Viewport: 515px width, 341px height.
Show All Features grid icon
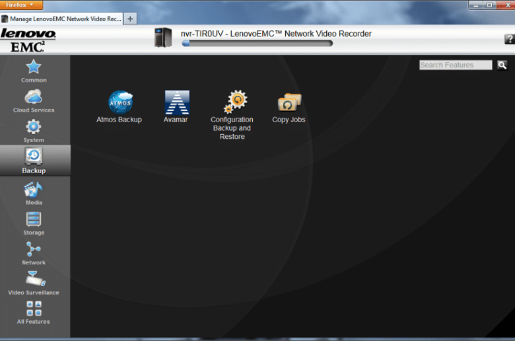(x=34, y=309)
